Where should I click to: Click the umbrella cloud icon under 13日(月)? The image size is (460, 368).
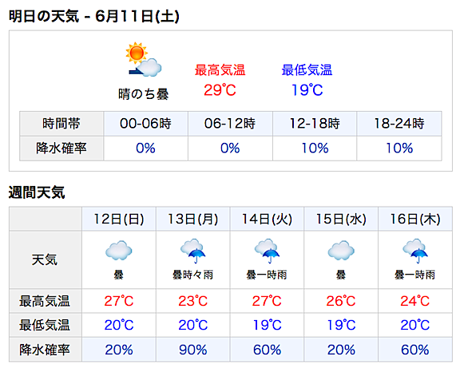(192, 251)
